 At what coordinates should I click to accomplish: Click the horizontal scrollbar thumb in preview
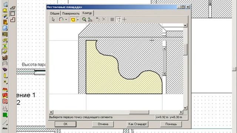point(139,112)
